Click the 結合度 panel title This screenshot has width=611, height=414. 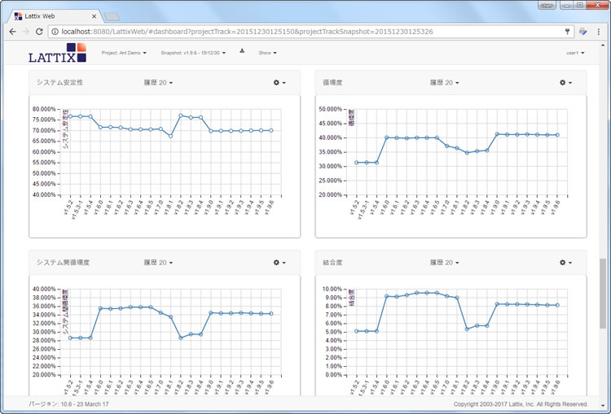point(332,263)
